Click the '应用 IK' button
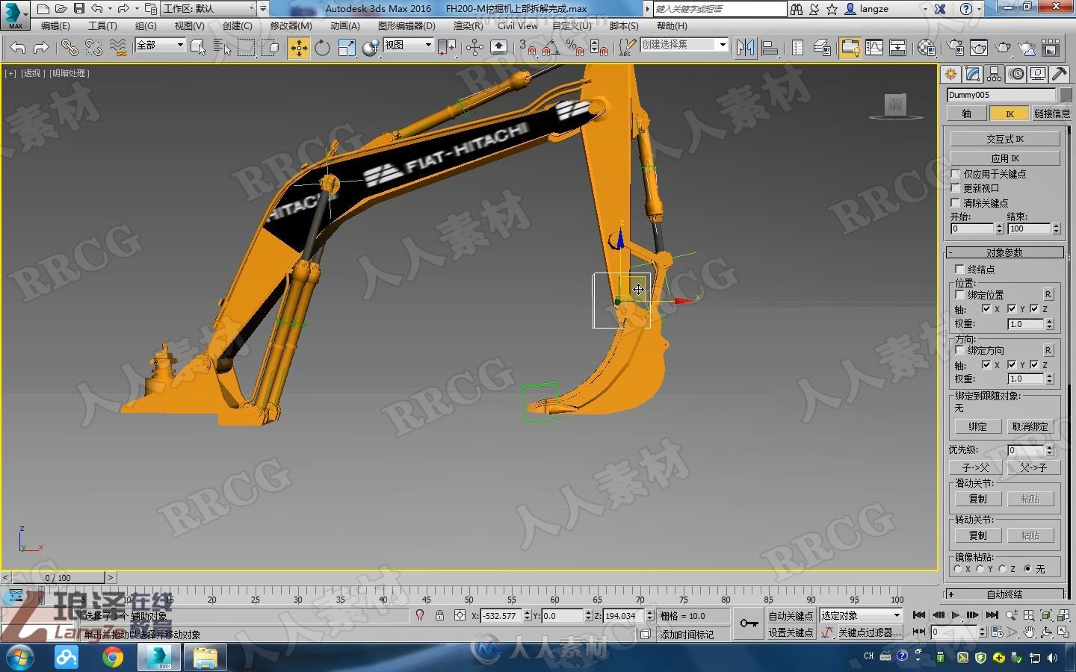Viewport: 1076px width, 672px height. pos(1005,158)
